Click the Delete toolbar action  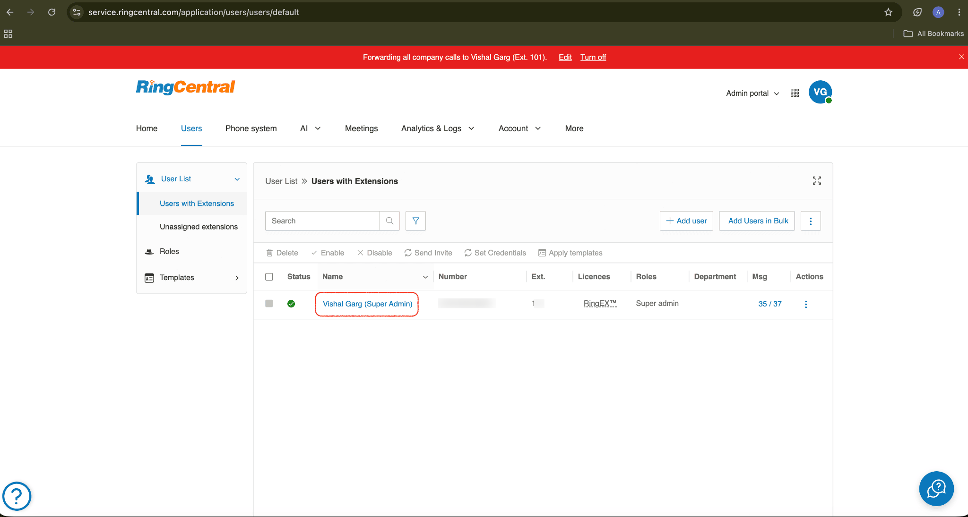tap(282, 253)
